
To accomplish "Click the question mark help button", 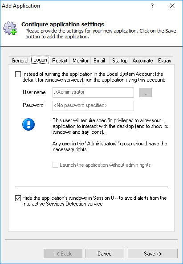I will [152, 6].
